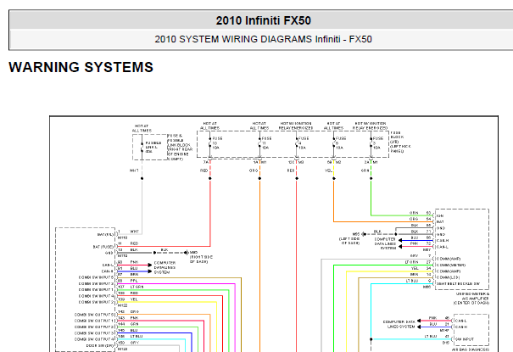
Task: Click the vertical green wire below the GRN label
Action: click(x=371, y=198)
